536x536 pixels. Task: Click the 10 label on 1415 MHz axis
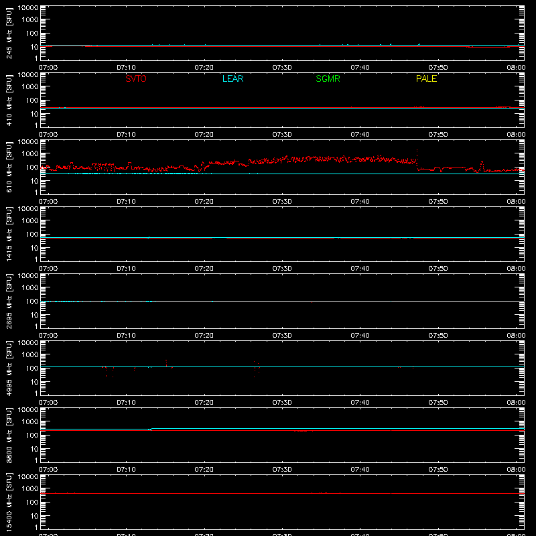[x=34, y=248]
